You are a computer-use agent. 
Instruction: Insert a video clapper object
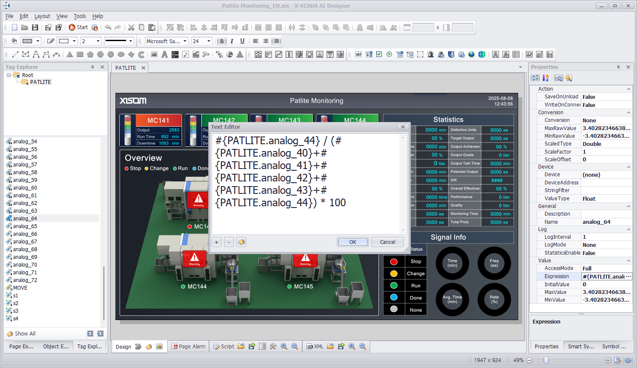[195, 54]
